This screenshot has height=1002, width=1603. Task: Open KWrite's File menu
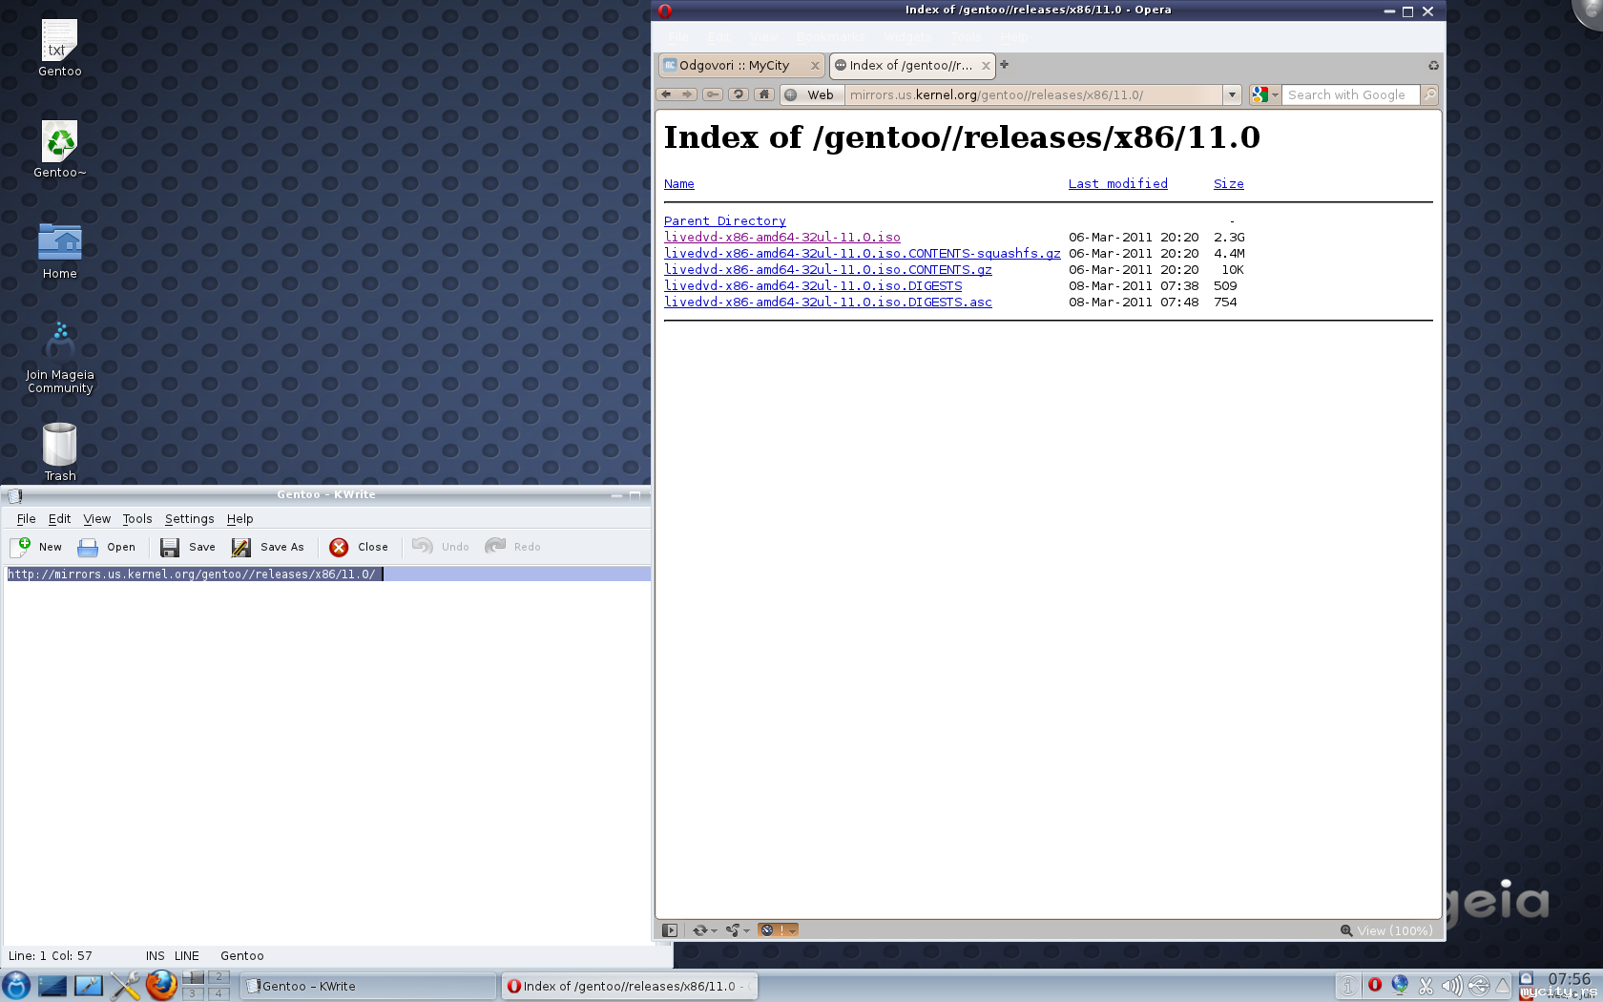26,519
